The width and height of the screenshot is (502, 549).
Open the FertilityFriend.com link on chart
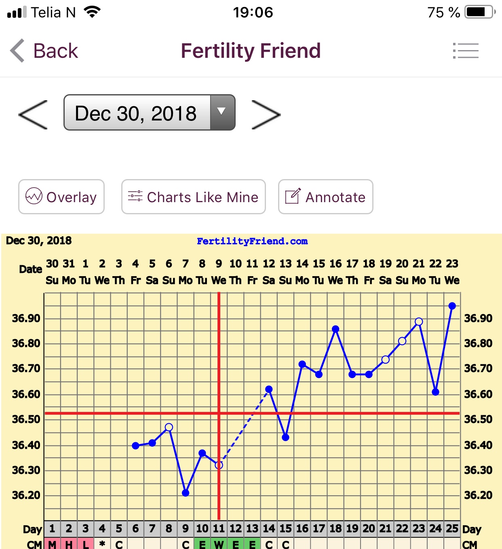click(252, 241)
